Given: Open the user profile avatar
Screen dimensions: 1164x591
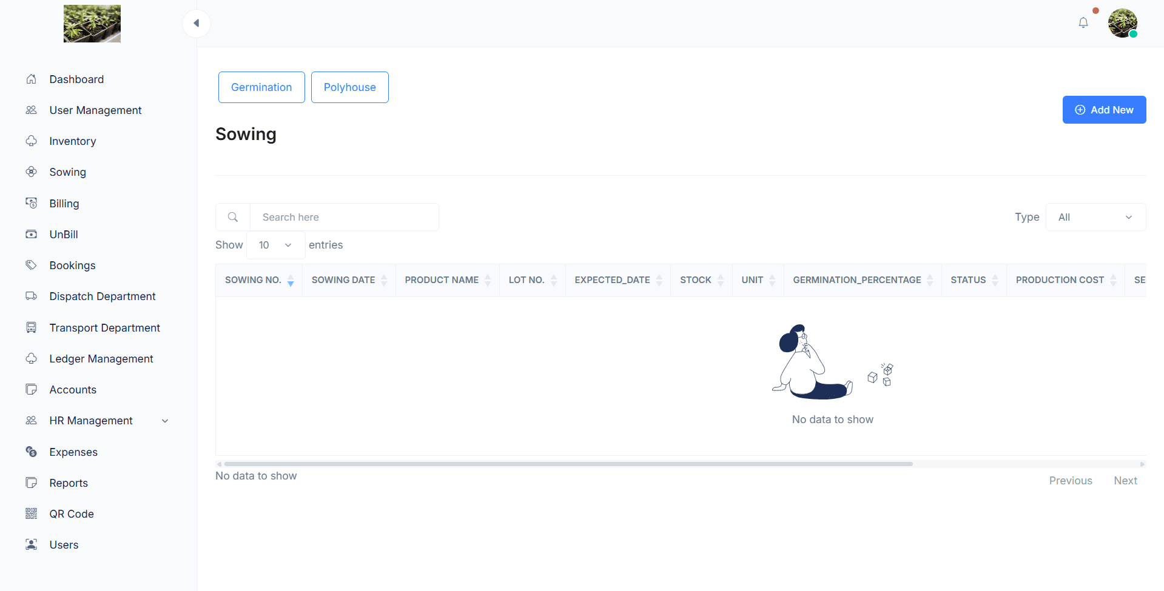Looking at the screenshot, I should tap(1122, 24).
